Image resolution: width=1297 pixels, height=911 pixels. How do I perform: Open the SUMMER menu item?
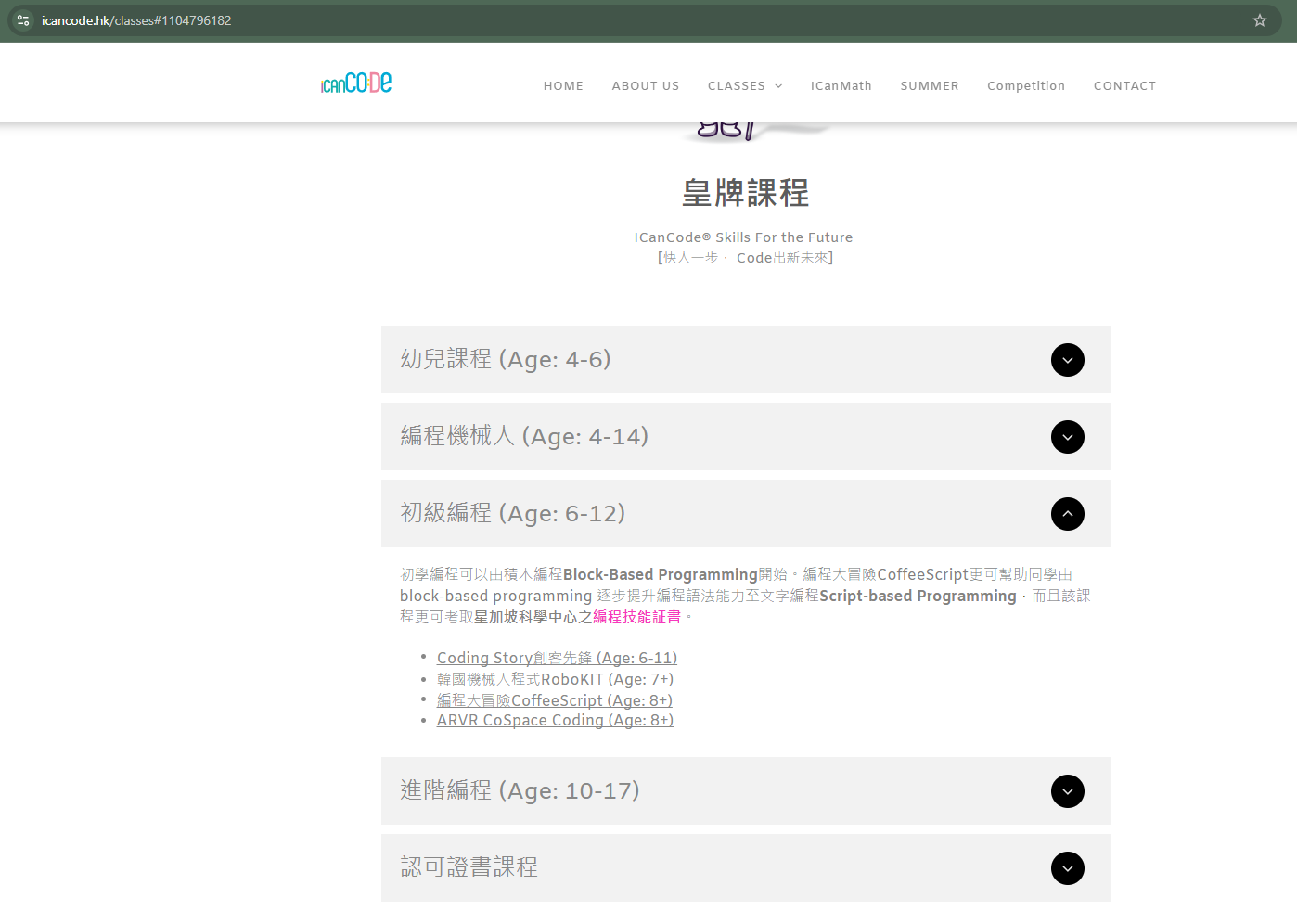click(x=929, y=86)
